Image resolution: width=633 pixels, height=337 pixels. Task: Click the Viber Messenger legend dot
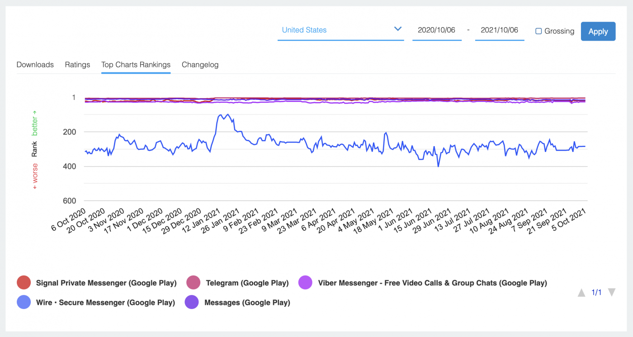[305, 282]
